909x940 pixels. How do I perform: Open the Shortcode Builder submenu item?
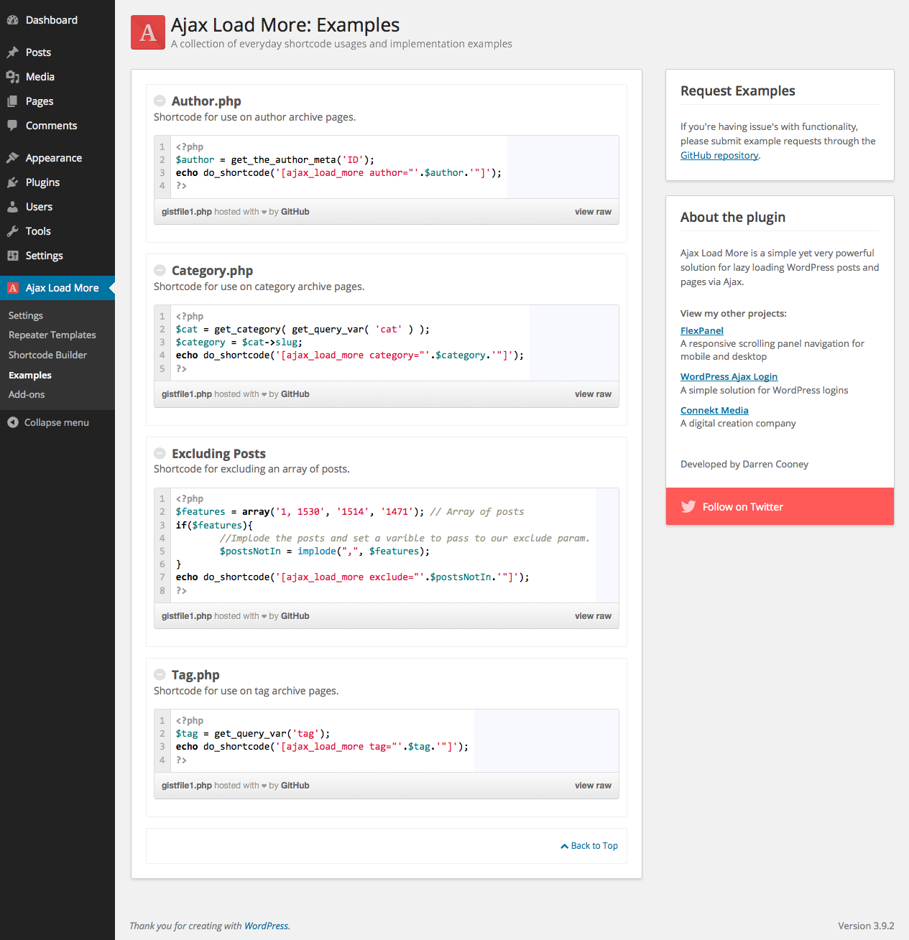(47, 355)
